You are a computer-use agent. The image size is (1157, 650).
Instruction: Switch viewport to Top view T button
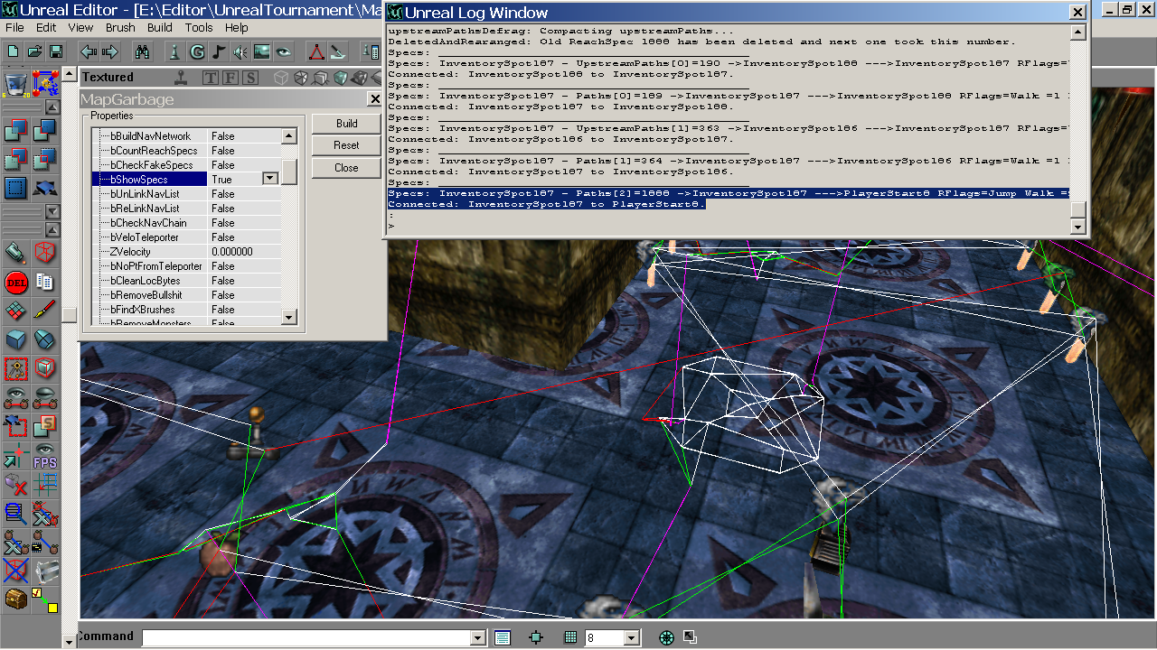[211, 78]
